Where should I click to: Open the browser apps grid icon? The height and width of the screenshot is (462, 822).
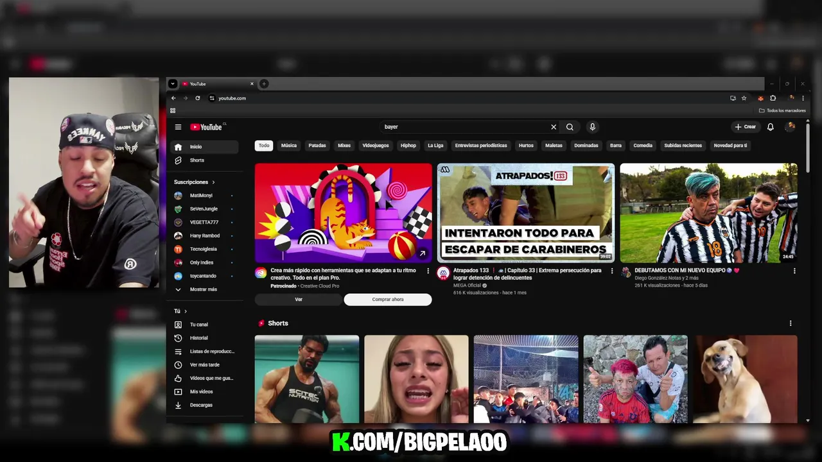coord(173,110)
